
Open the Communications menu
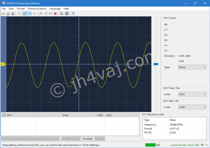point(37,9)
